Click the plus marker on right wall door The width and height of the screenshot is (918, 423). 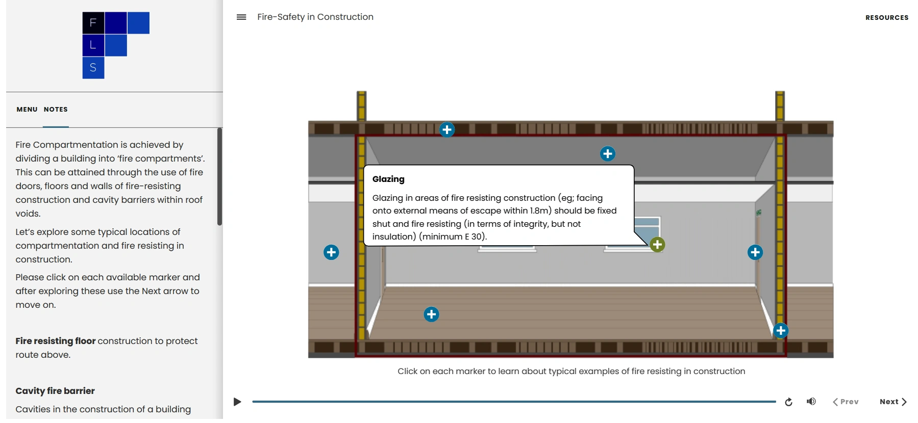pyautogui.click(x=755, y=252)
